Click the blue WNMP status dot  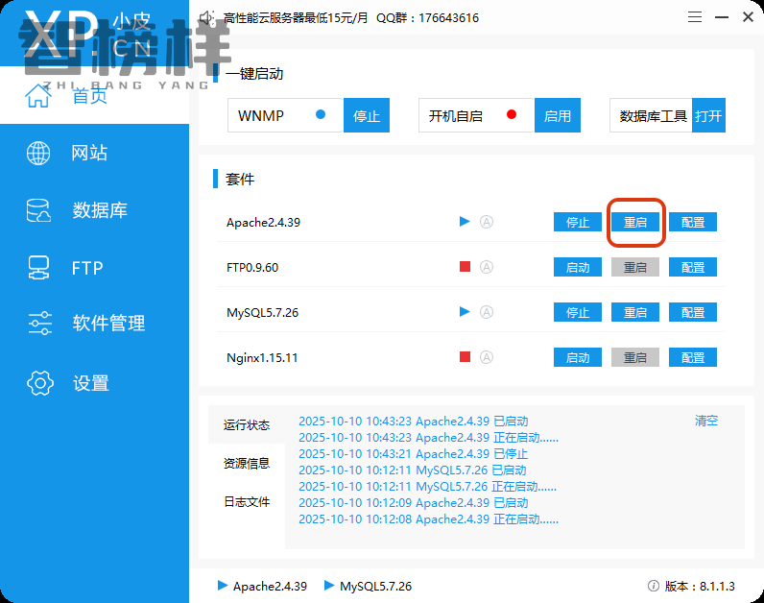pyautogui.click(x=321, y=114)
